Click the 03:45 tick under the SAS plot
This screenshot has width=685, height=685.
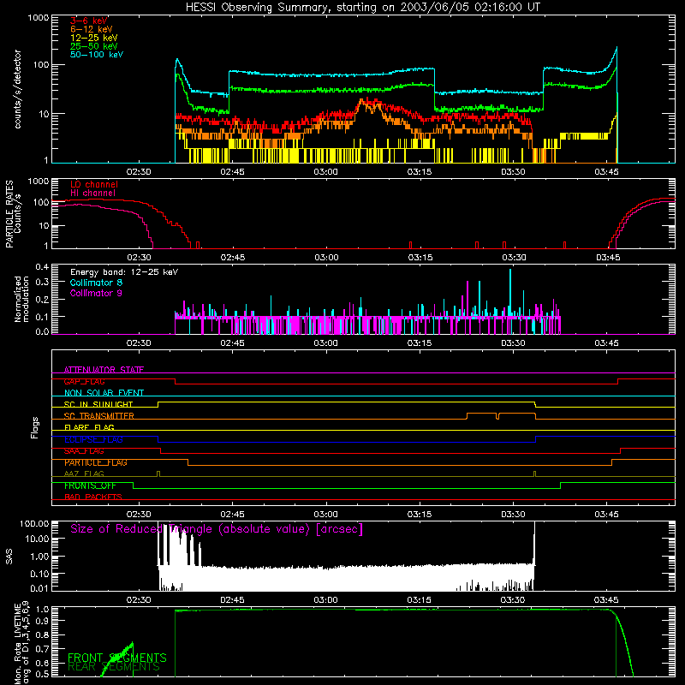click(x=606, y=600)
